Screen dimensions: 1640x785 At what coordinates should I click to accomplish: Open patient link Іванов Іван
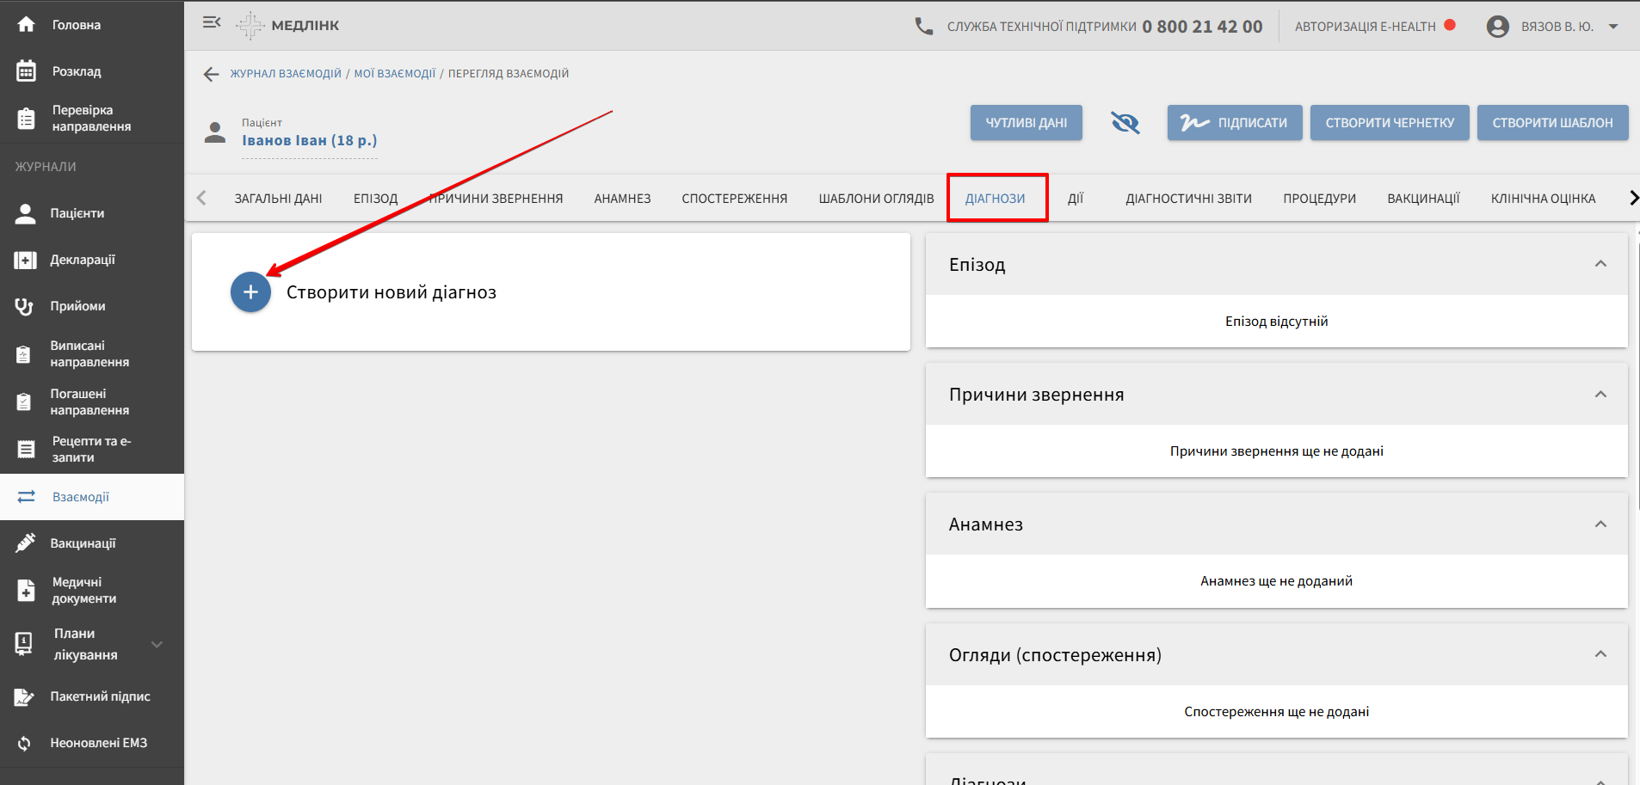tap(309, 141)
